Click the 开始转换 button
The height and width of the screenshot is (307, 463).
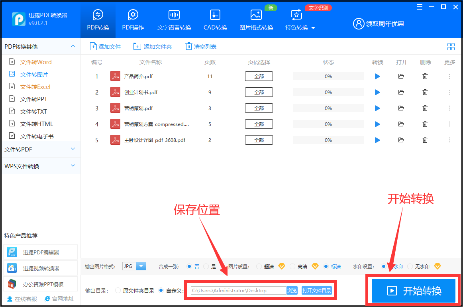pyautogui.click(x=414, y=291)
